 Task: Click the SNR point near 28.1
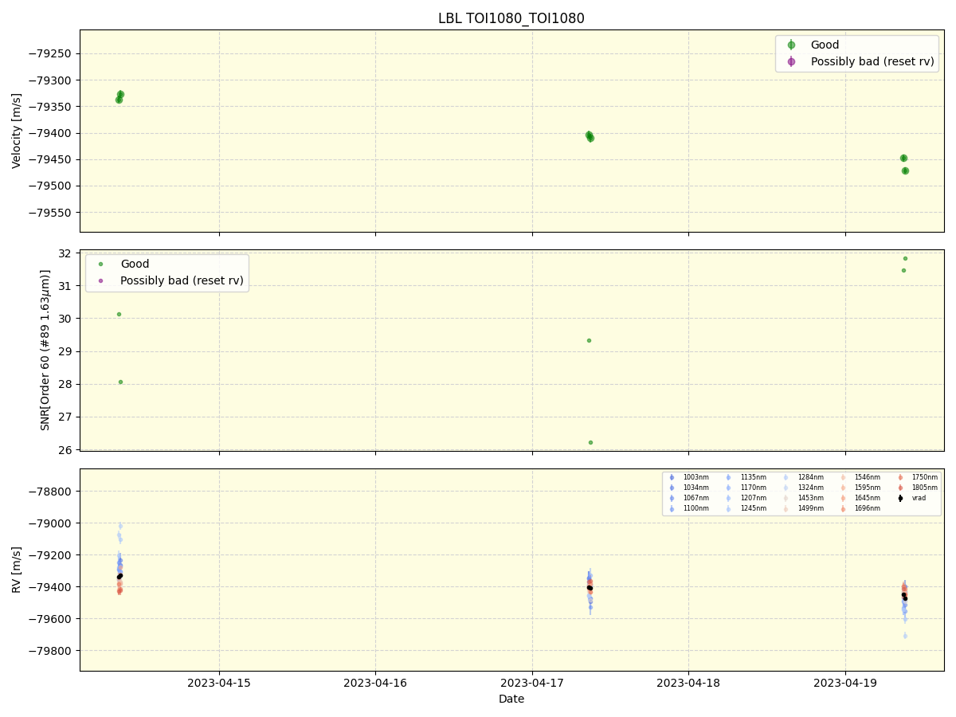[120, 382]
